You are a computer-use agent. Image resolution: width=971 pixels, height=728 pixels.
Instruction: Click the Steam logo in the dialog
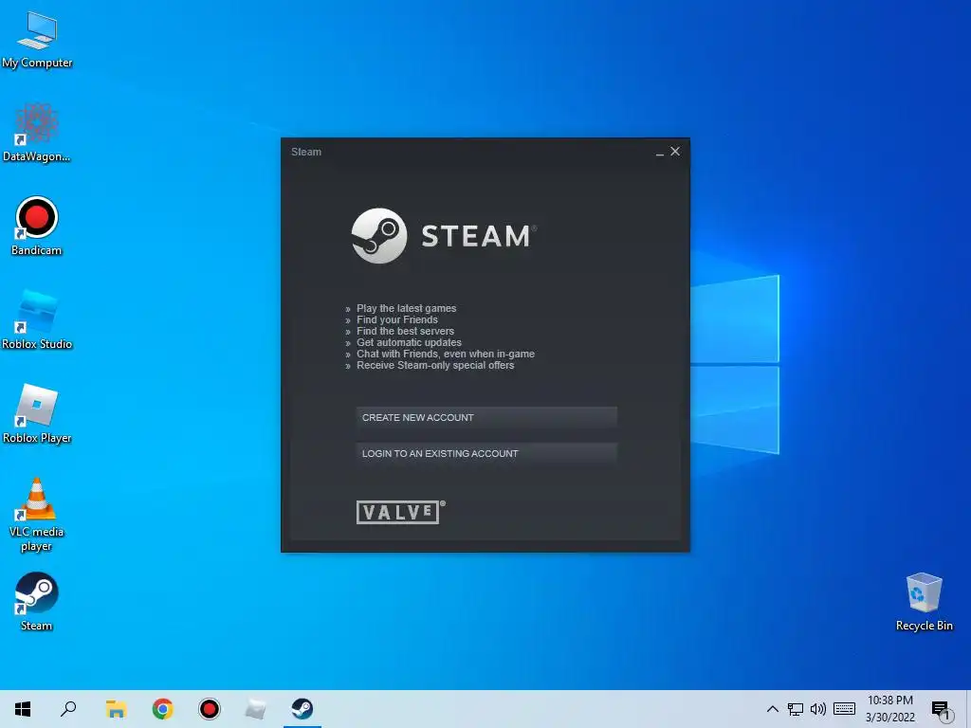click(444, 236)
